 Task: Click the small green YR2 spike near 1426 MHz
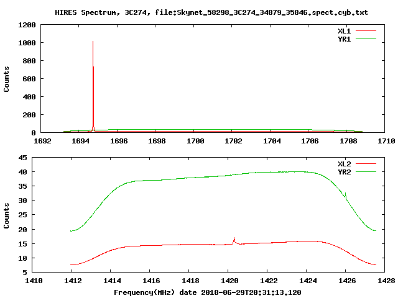point(346,196)
